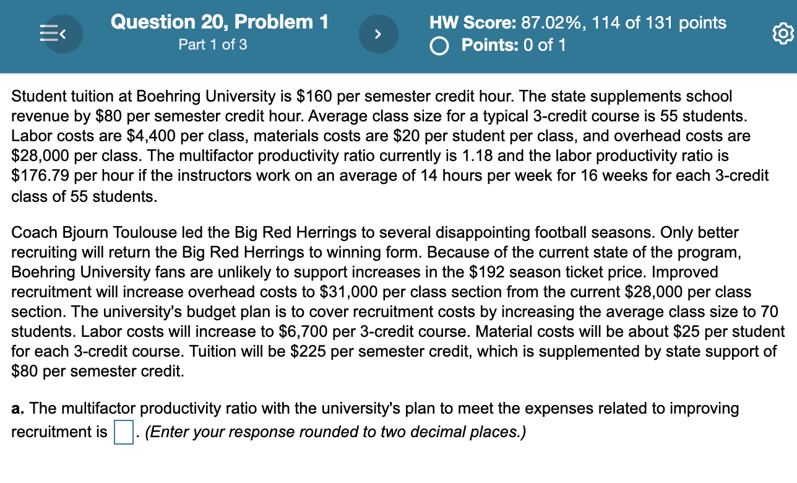Screen dimensions: 797x483
Task: Click the unfilled points completion bubble
Action: click(439, 45)
